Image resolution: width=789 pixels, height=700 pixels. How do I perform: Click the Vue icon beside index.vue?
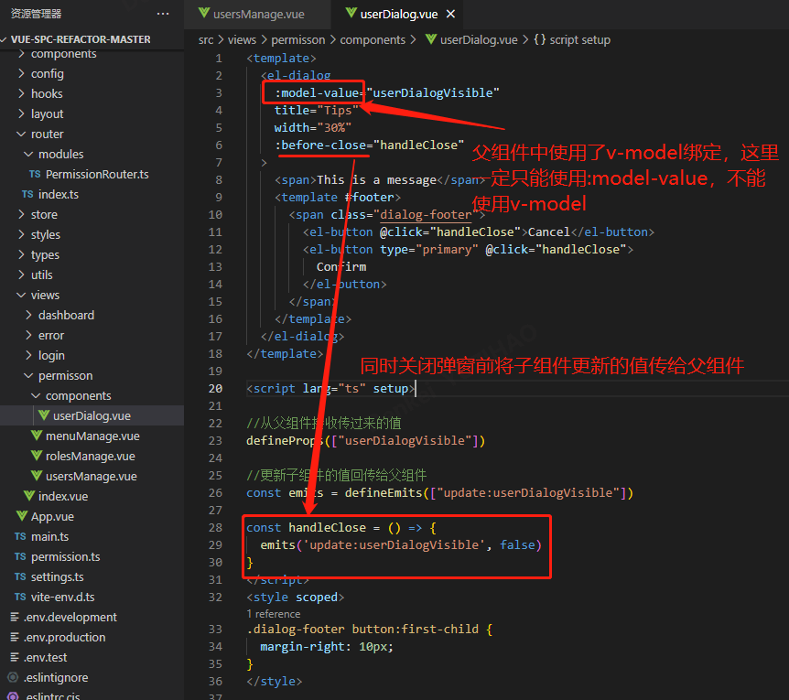click(x=29, y=495)
